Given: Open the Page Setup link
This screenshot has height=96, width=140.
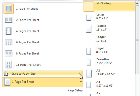Looking at the screenshot, I should pyautogui.click(x=75, y=90).
